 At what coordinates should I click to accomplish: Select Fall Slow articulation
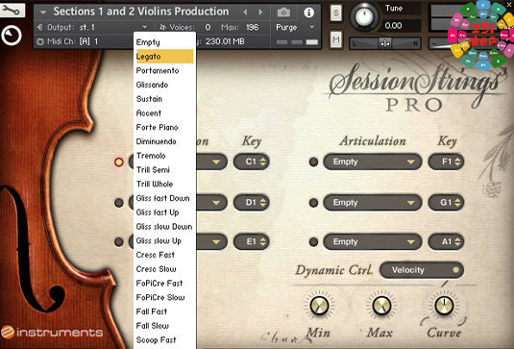[x=164, y=325]
